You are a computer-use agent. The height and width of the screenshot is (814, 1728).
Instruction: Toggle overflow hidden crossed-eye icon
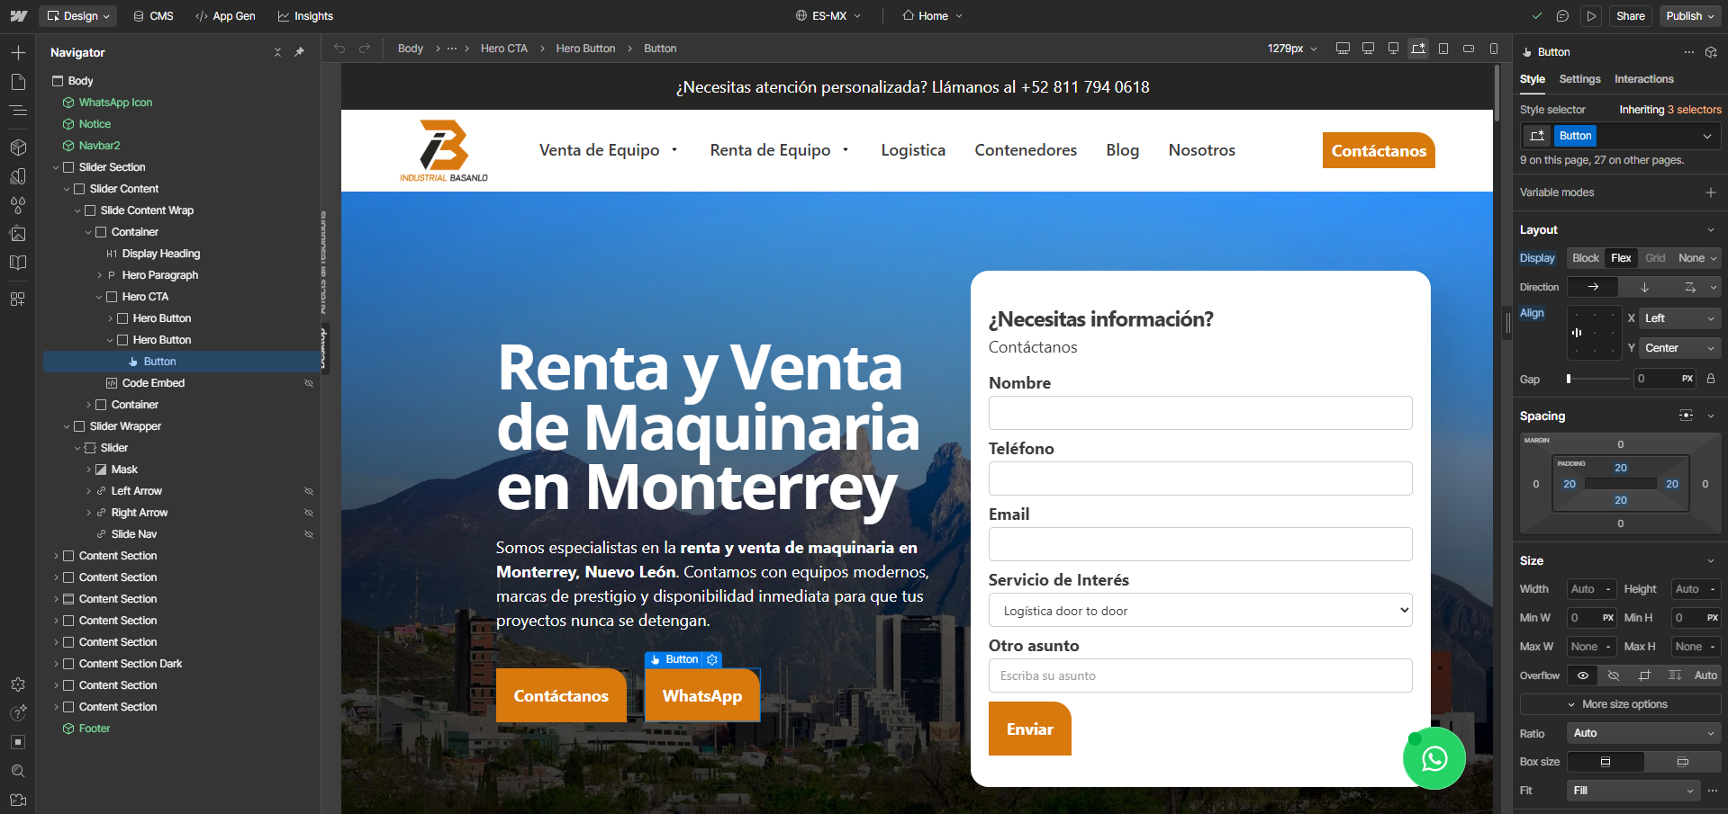click(1614, 675)
